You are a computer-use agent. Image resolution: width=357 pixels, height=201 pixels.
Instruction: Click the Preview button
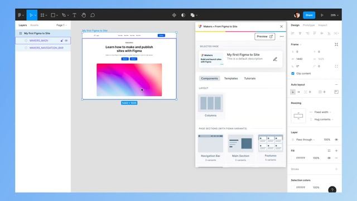click(264, 36)
